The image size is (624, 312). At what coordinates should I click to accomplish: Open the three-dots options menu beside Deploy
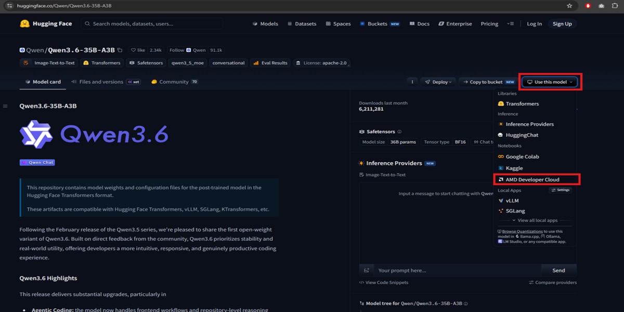coord(412,82)
